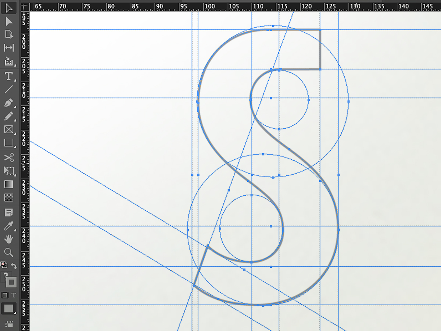441x331 pixels.
Task: Select the Pen tool
Action: pyautogui.click(x=9, y=103)
